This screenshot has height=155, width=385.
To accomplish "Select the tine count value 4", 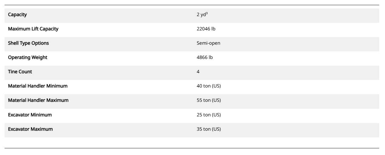I will pos(198,72).
